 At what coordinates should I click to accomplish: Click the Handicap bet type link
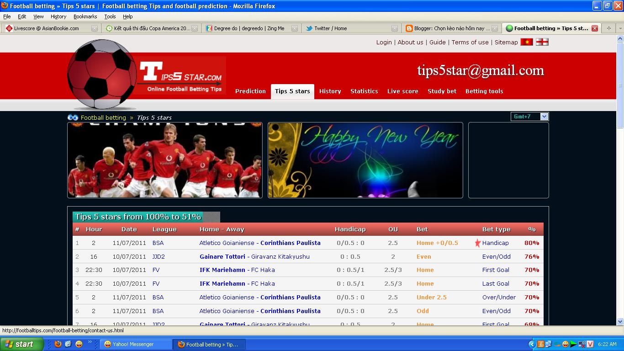[x=495, y=243]
